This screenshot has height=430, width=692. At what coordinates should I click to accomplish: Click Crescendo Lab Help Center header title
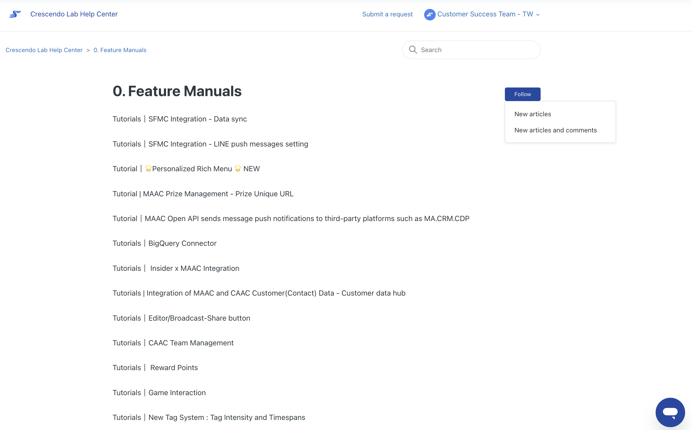click(74, 14)
